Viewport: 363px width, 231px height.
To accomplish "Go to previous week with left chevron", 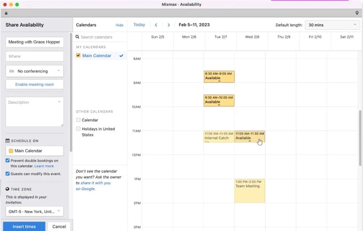I will click(156, 25).
